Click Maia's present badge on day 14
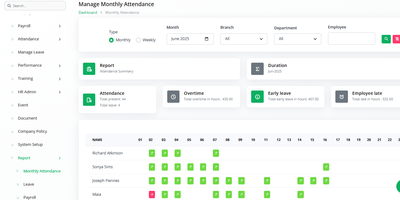Image resolution: width=400 pixels, height=200 pixels. pyautogui.click(x=300, y=194)
